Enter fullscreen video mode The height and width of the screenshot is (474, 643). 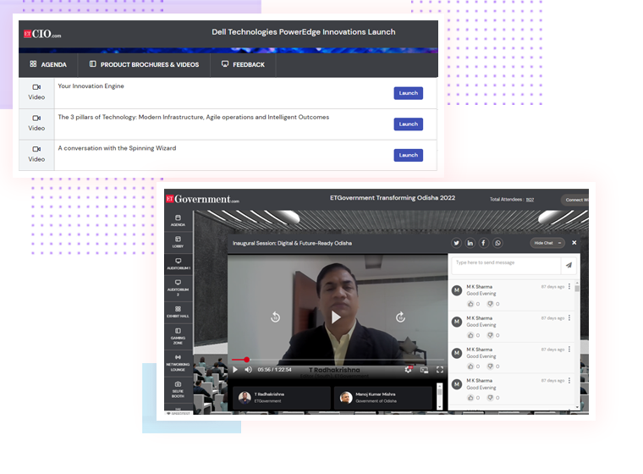pos(439,370)
